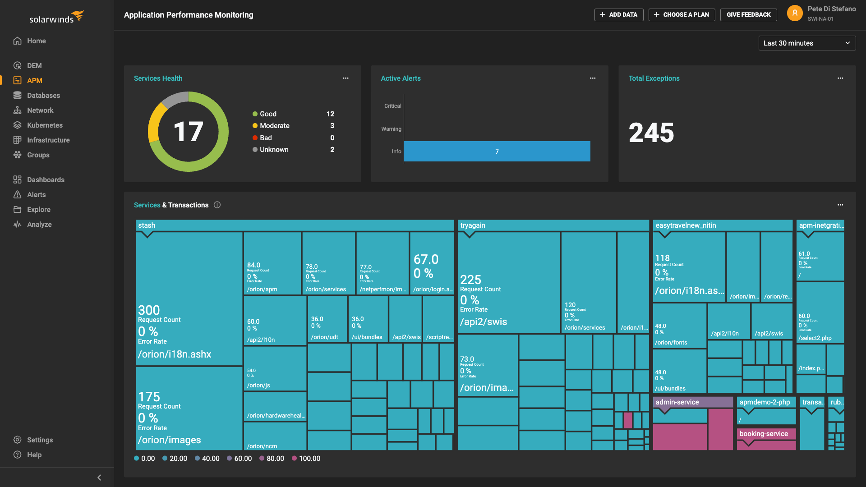Open the user avatar profile icon

pos(795,13)
